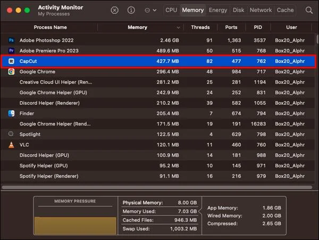The height and width of the screenshot is (240, 319).
Task: Click Compressed 2.65 GB value
Action: click(x=272, y=224)
